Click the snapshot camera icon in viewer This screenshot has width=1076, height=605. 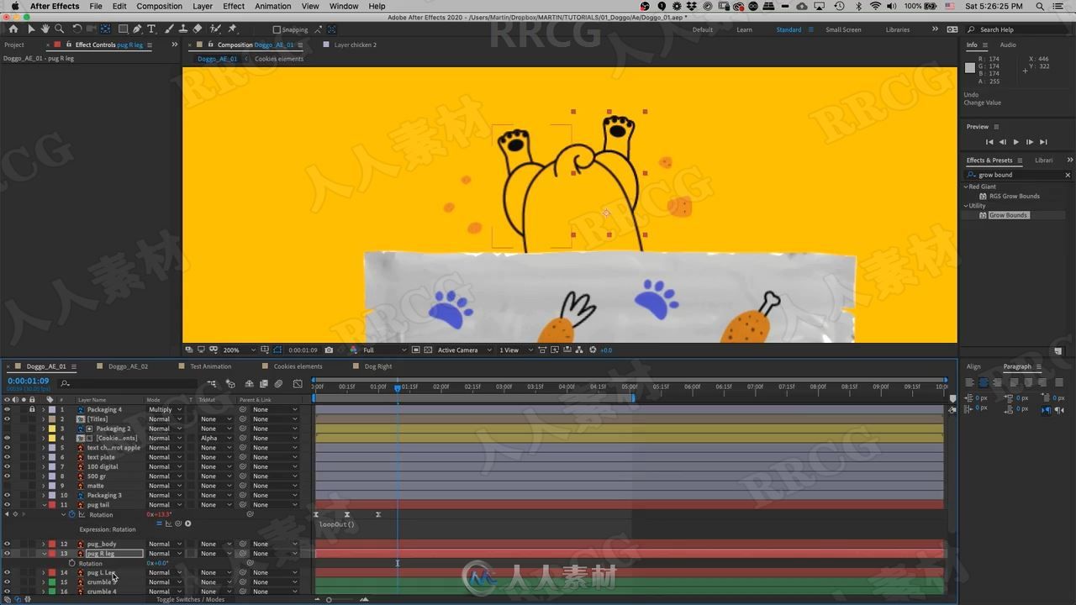tap(329, 350)
